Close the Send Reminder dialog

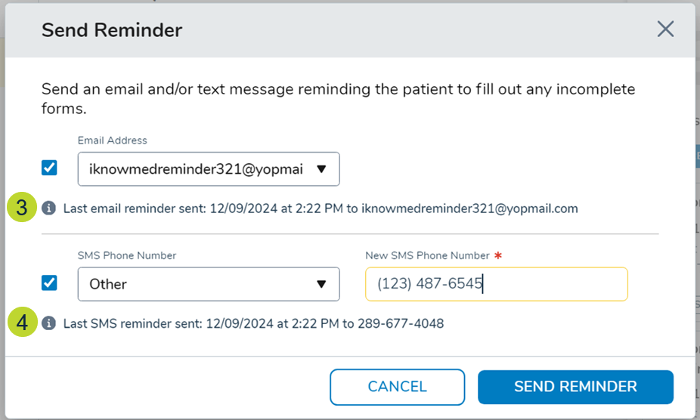(665, 29)
